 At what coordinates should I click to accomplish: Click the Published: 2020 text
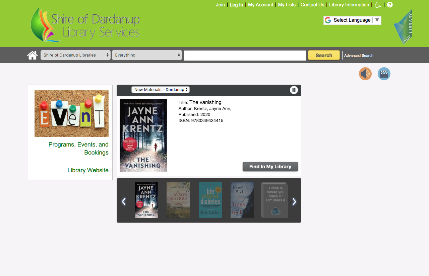pyautogui.click(x=194, y=114)
